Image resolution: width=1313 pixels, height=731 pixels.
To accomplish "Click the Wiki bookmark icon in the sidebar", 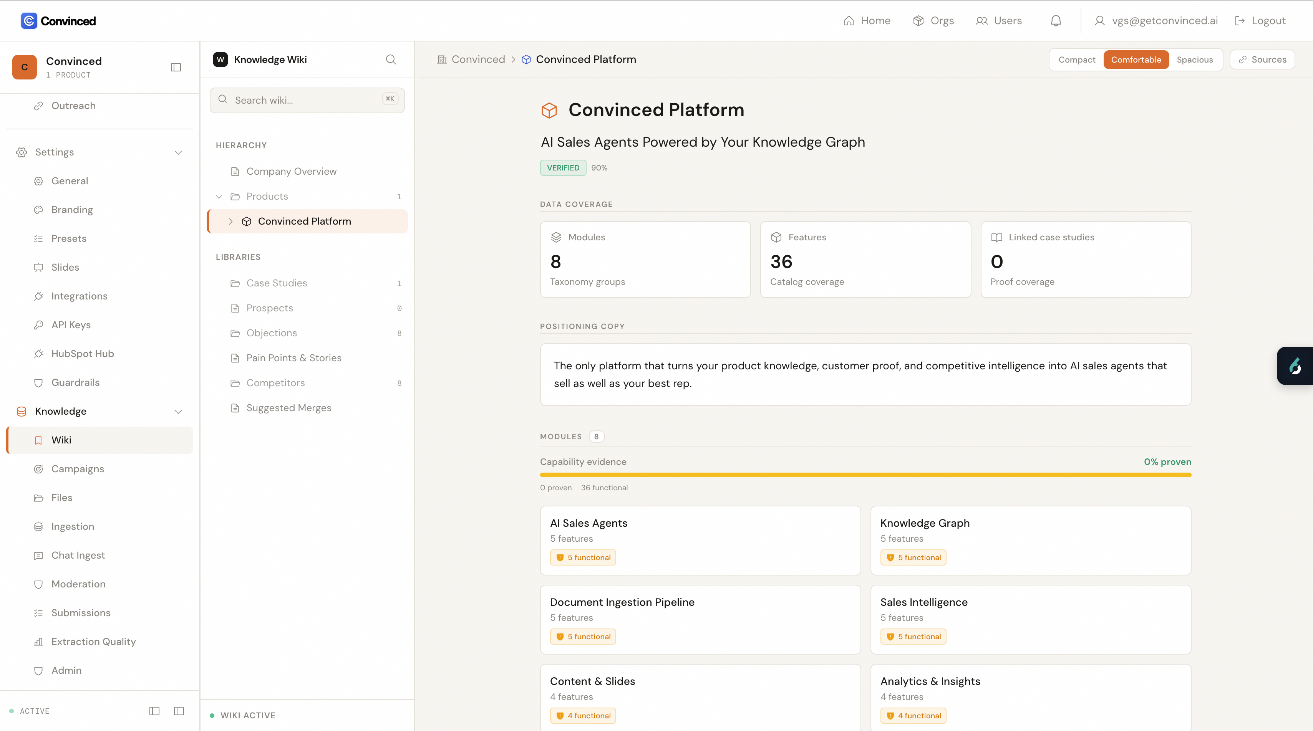I will [x=38, y=441].
